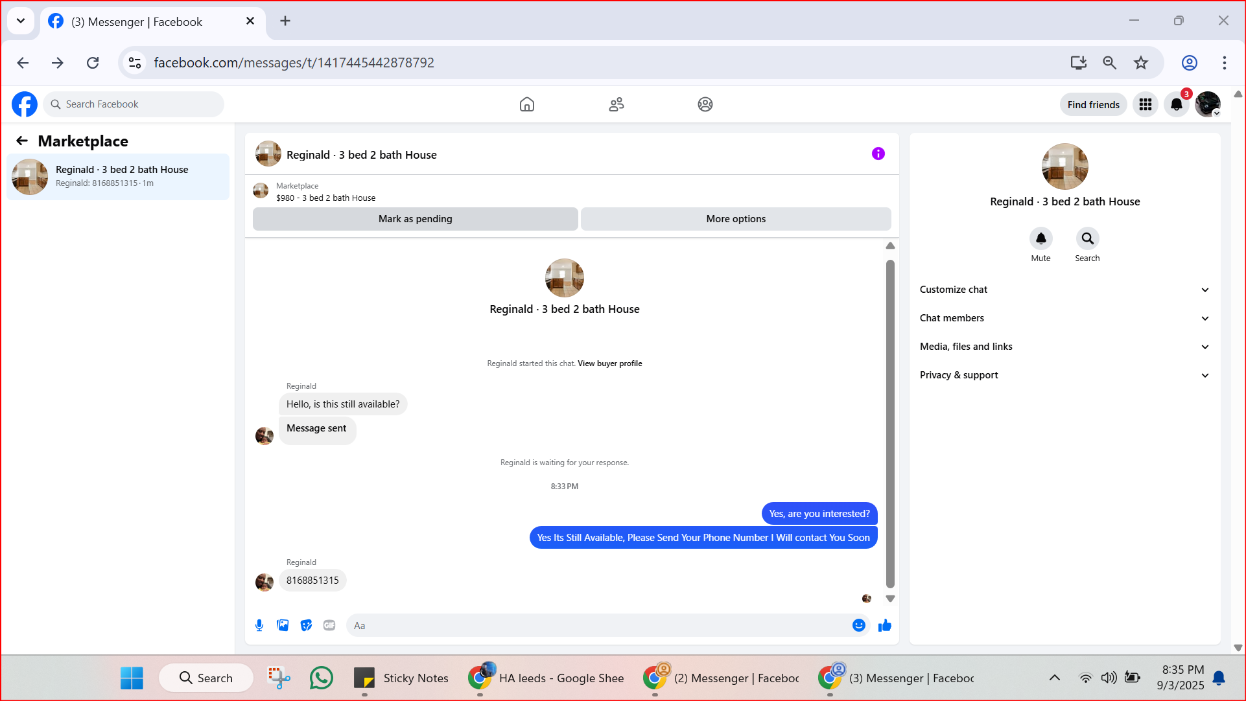Go forward in browser history
The image size is (1246, 701).
tap(58, 63)
